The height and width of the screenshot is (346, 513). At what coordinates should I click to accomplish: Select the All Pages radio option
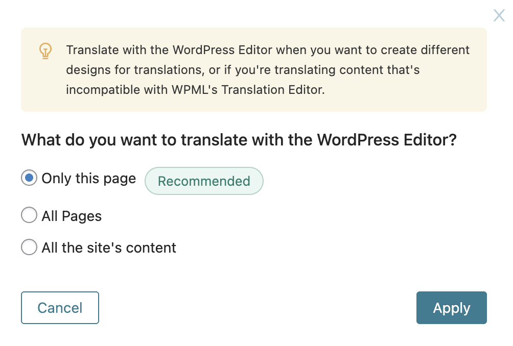[x=29, y=215]
